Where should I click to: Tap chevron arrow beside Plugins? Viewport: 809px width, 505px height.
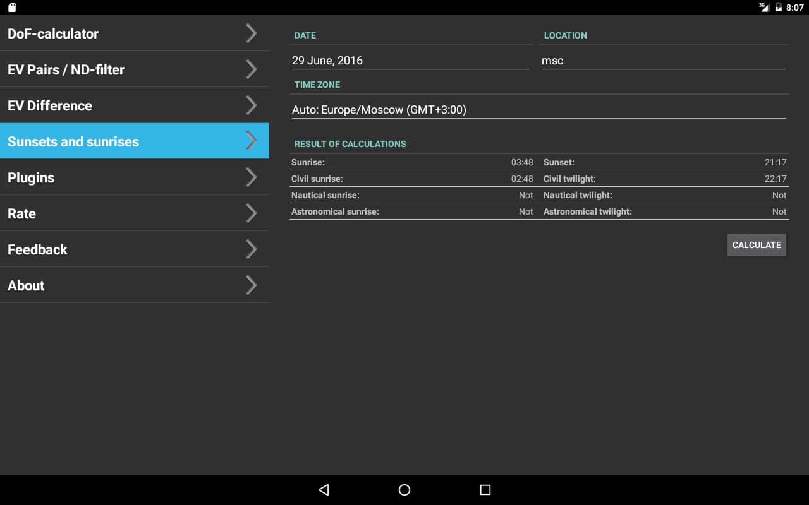click(251, 177)
